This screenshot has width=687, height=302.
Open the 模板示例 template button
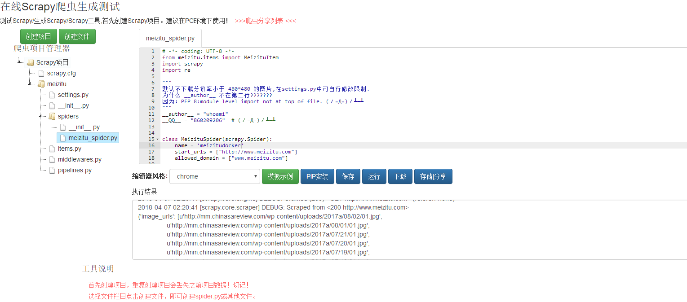[280, 176]
